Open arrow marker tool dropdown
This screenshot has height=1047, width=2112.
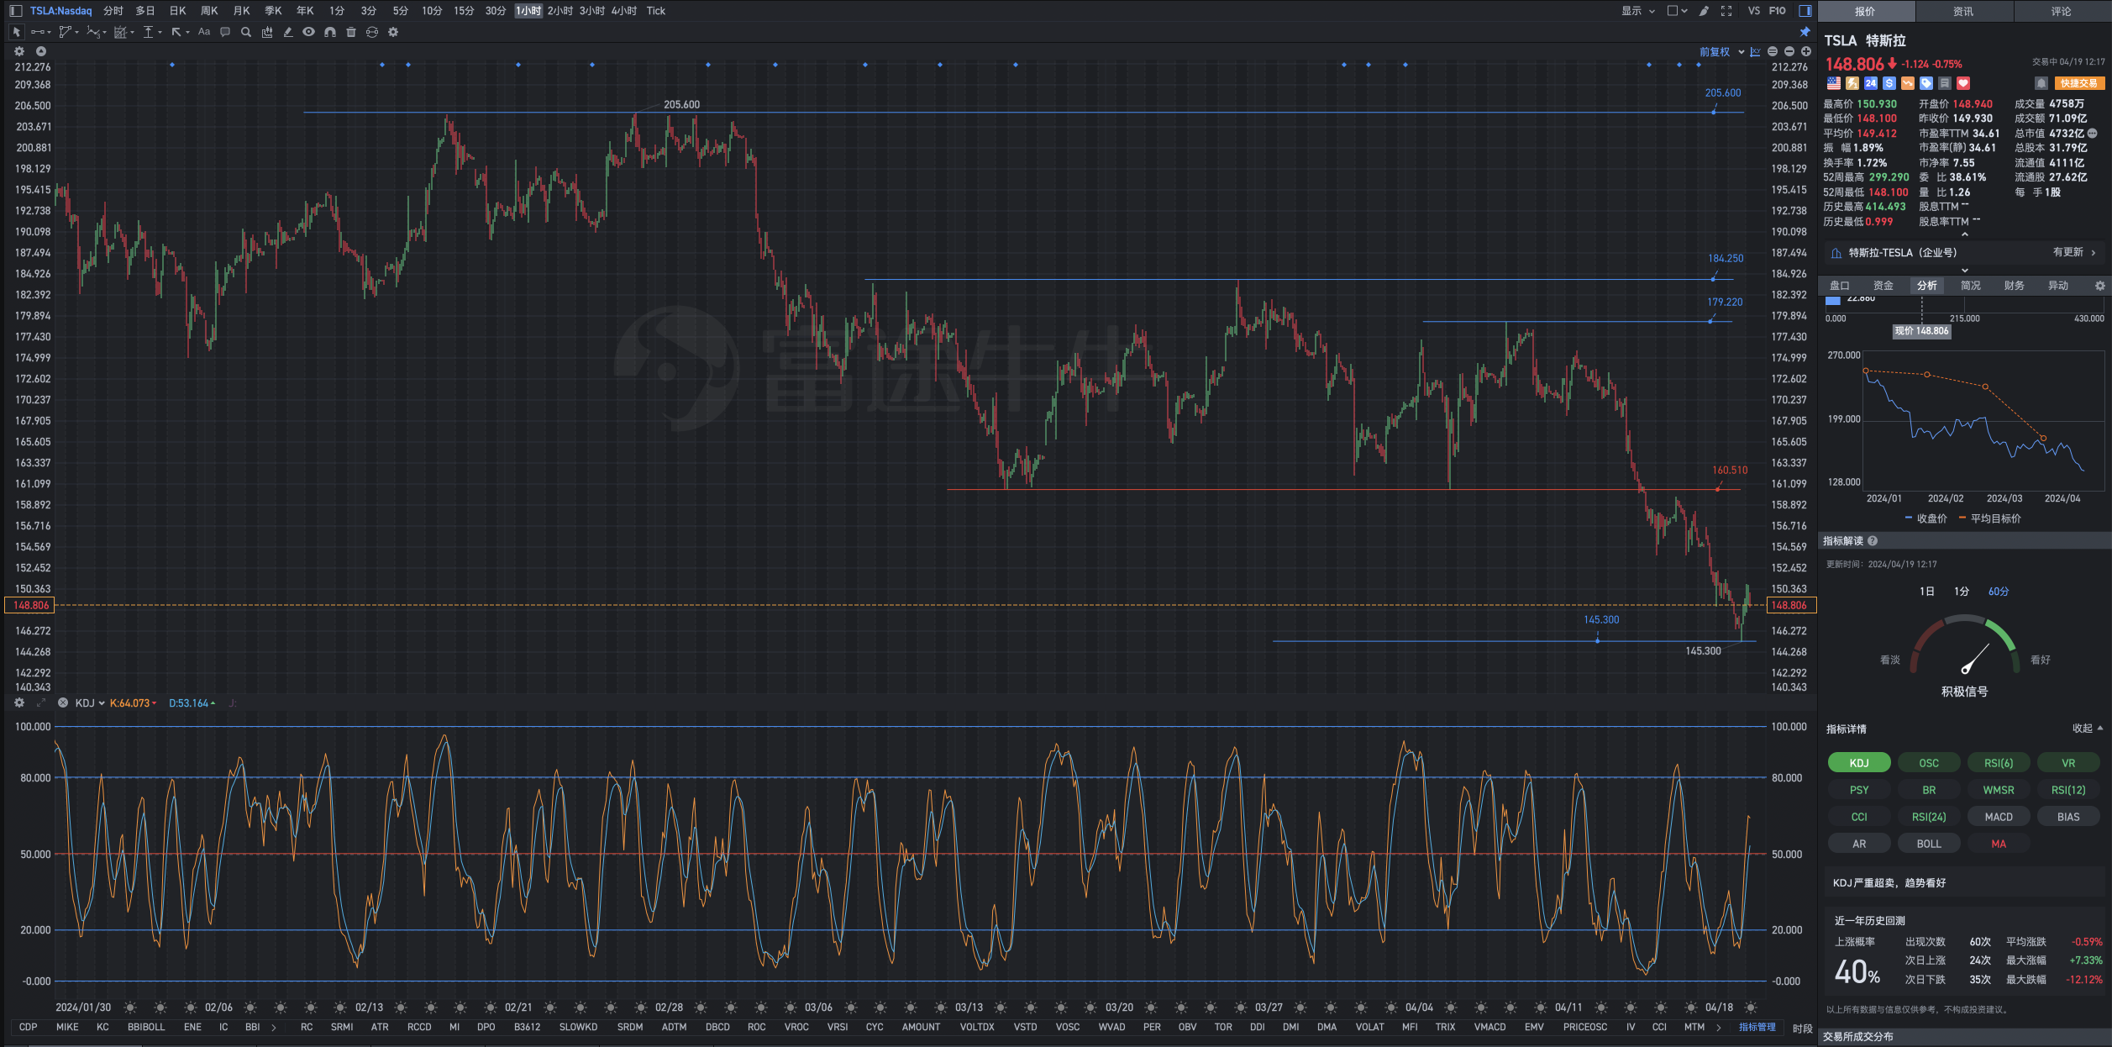point(187,33)
